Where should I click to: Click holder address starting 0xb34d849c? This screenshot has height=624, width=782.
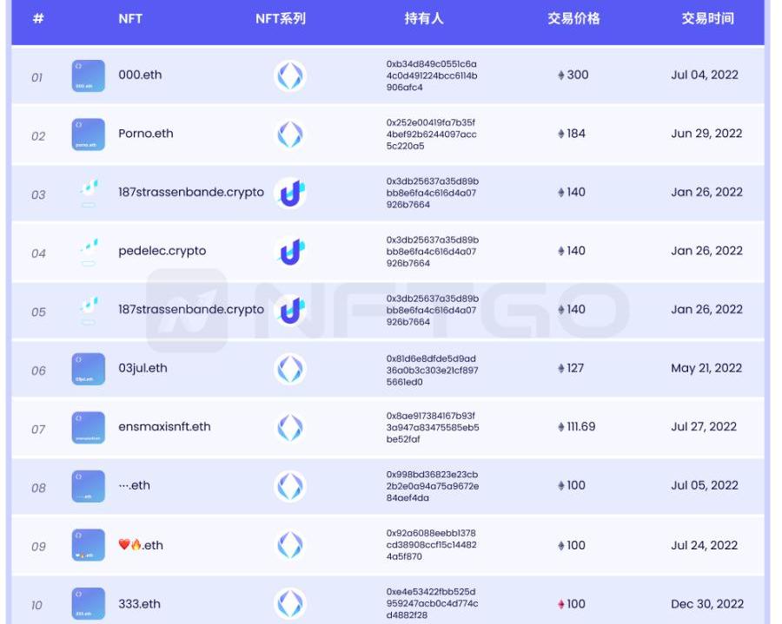coord(432,76)
